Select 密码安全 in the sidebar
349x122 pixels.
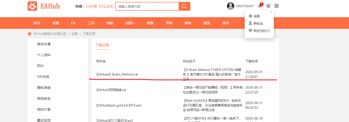(x=44, y=99)
